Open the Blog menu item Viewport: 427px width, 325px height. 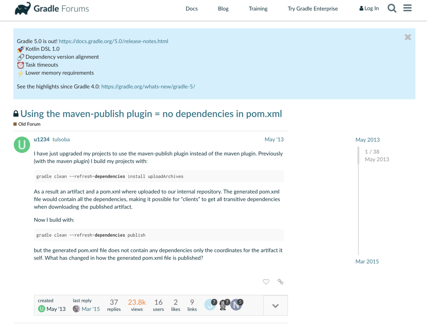click(223, 9)
